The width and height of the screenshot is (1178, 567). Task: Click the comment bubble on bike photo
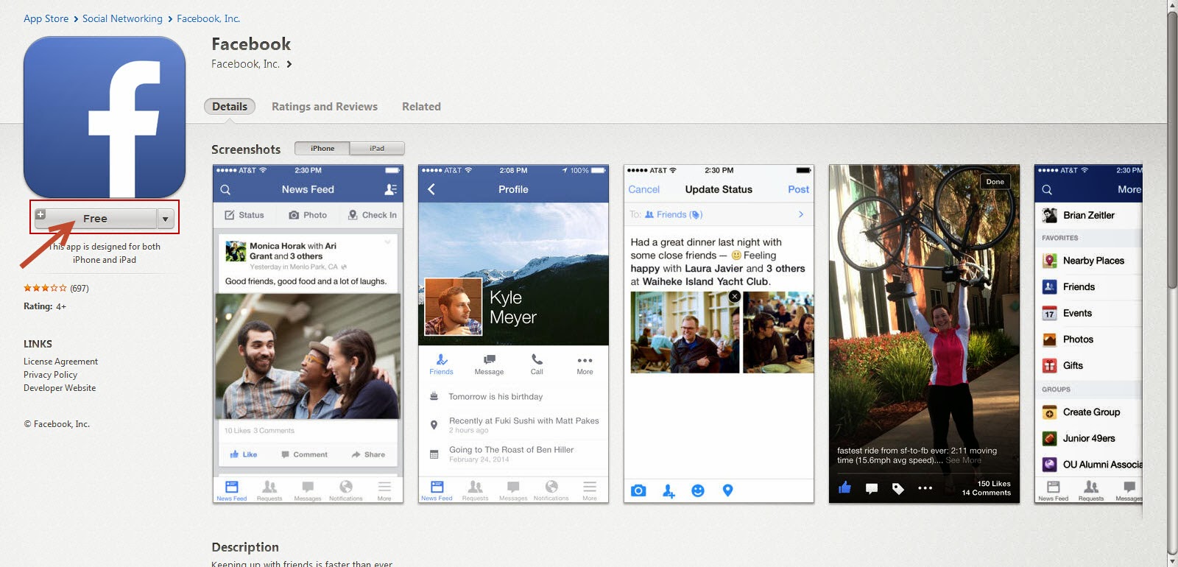click(872, 488)
